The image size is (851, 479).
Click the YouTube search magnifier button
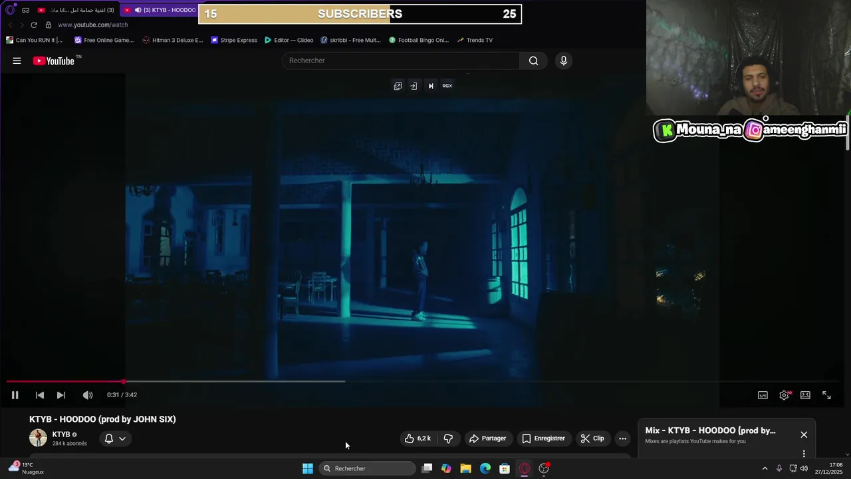coord(533,61)
